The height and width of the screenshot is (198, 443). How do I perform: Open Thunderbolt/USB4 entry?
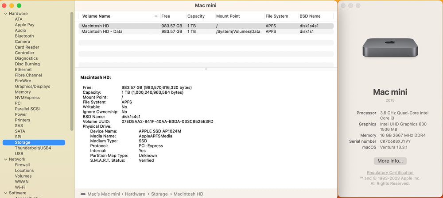tap(33, 148)
